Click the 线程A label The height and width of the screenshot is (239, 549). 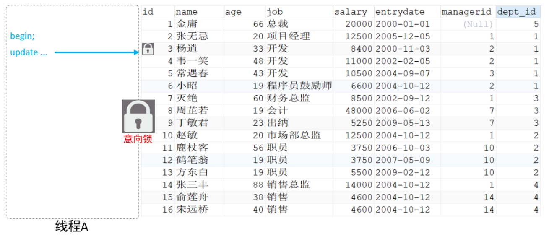(72, 227)
